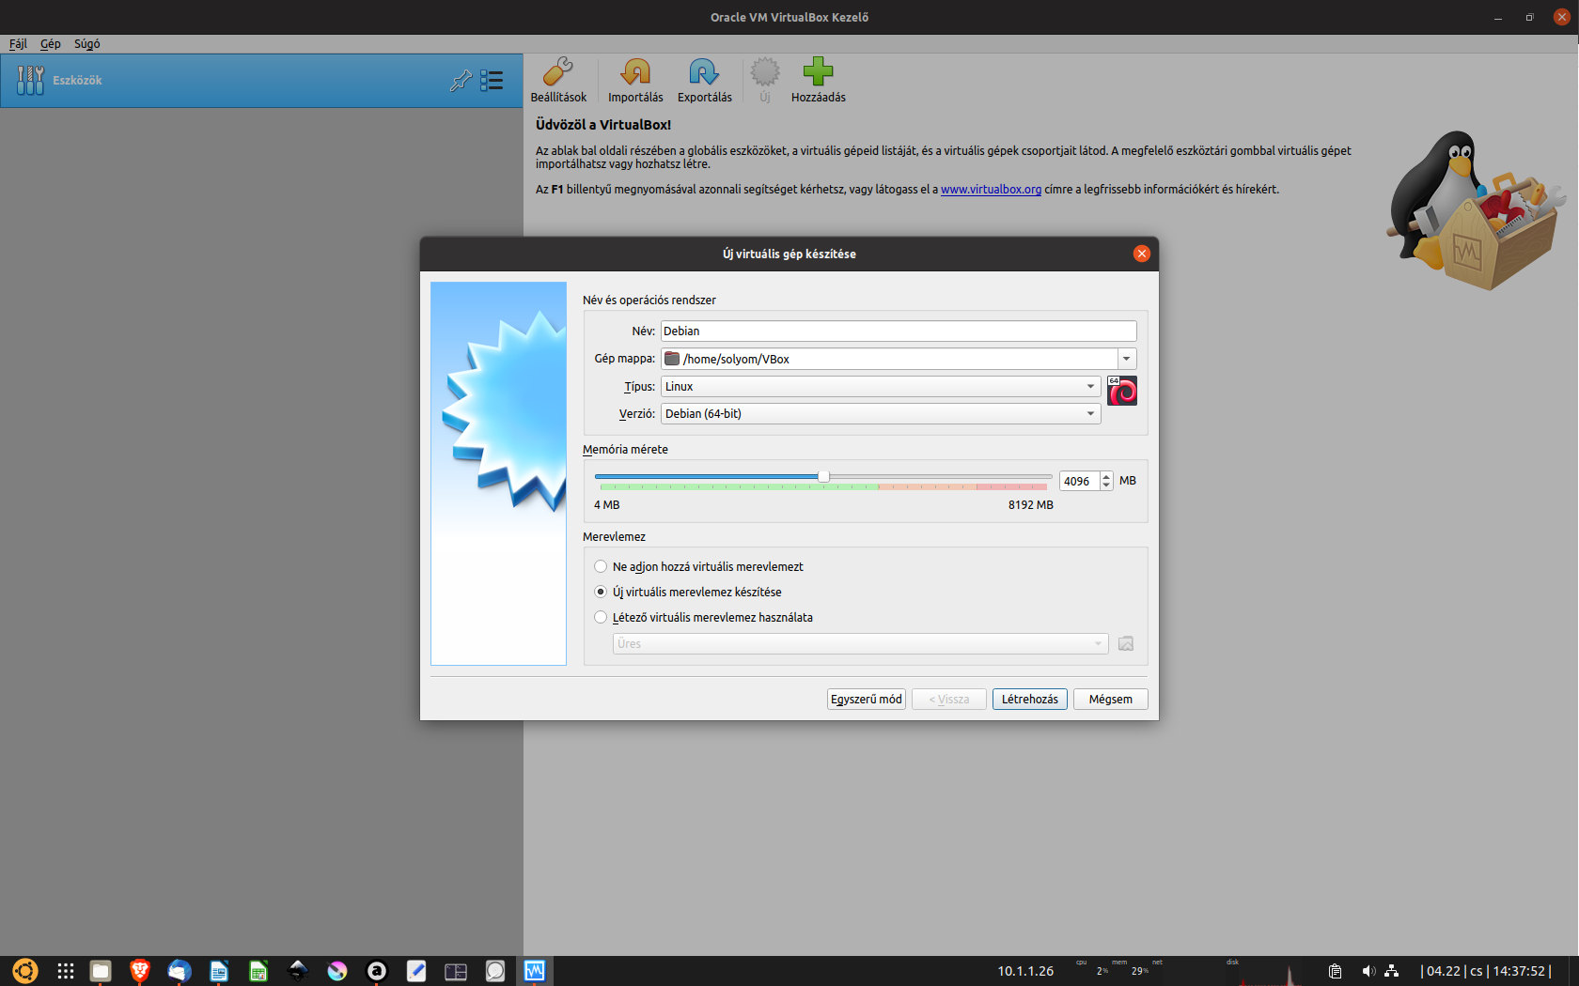Open the Fájl menu
This screenshot has width=1579, height=986.
point(18,43)
